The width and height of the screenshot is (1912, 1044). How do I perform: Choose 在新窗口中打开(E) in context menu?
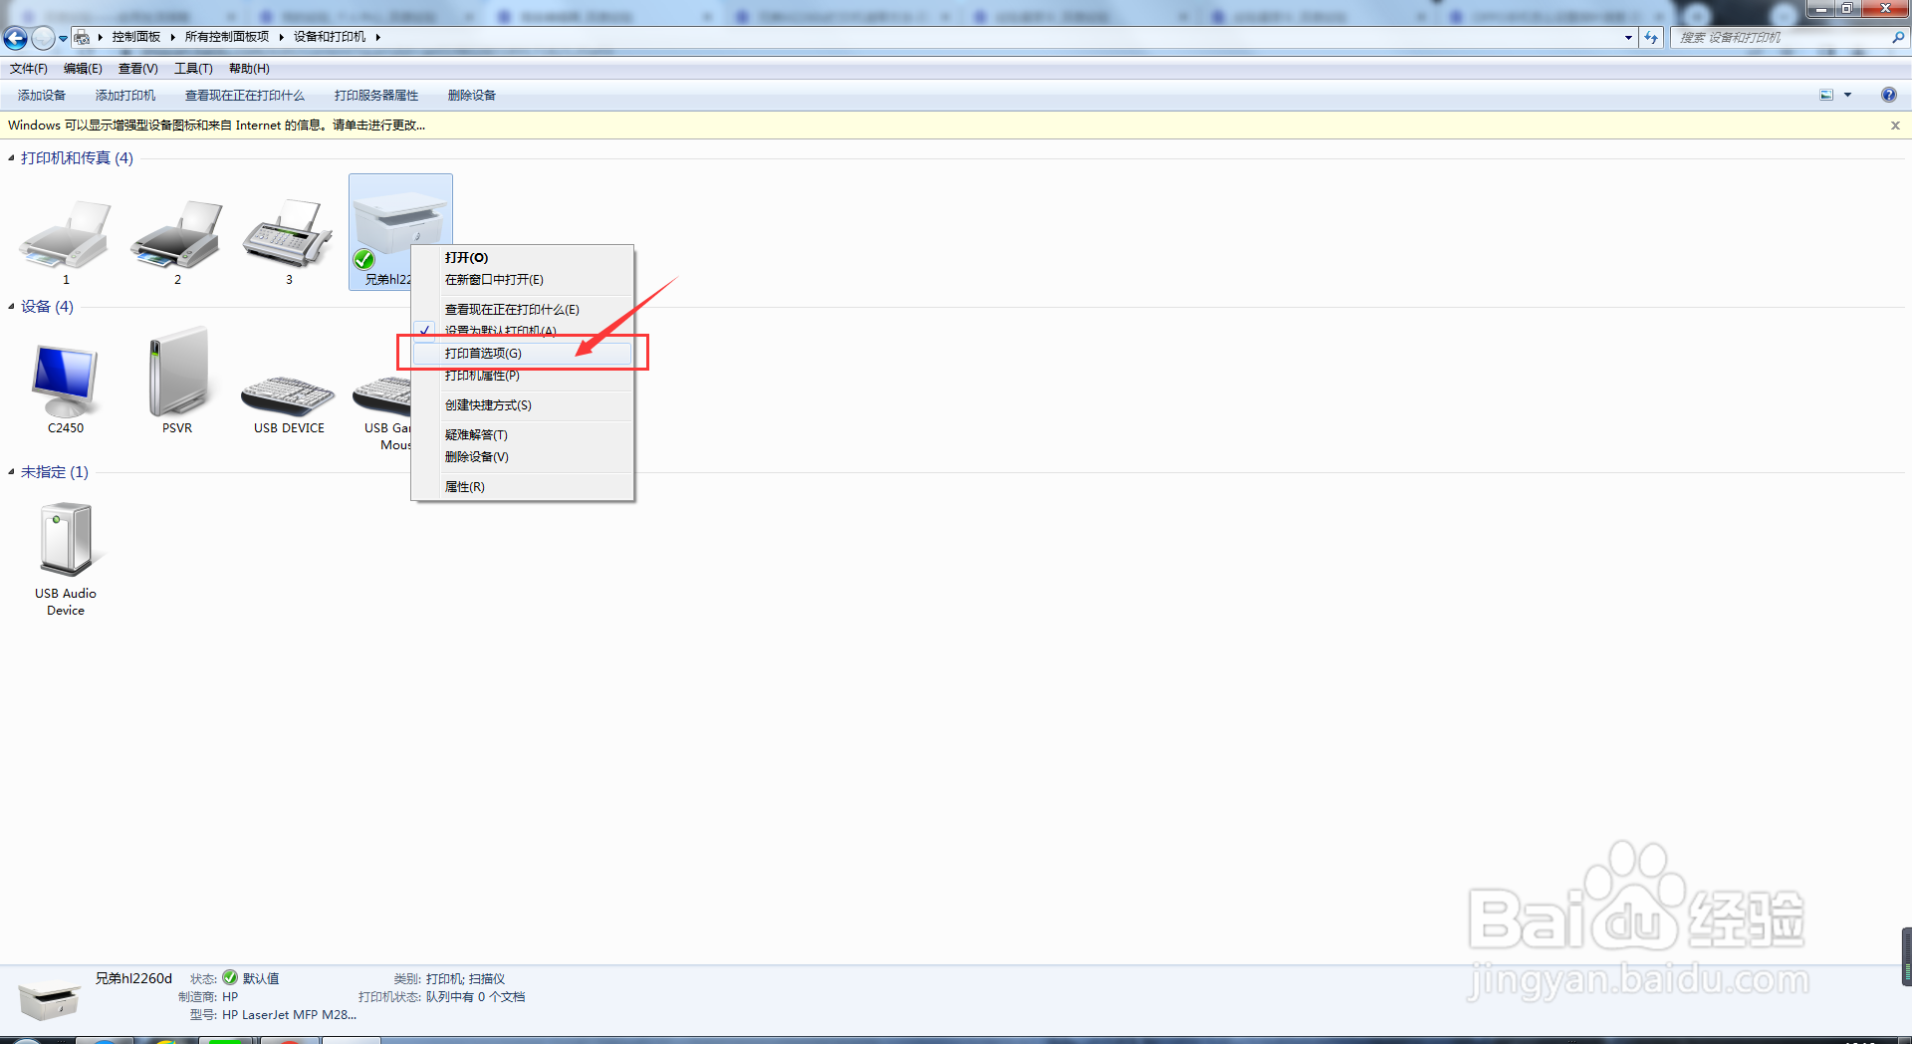click(x=523, y=280)
